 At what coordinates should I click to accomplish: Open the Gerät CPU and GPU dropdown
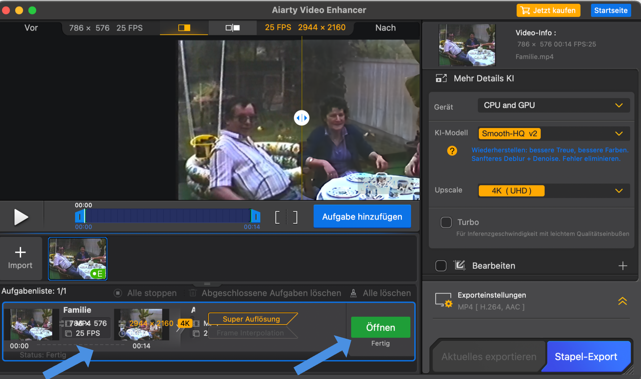553,106
